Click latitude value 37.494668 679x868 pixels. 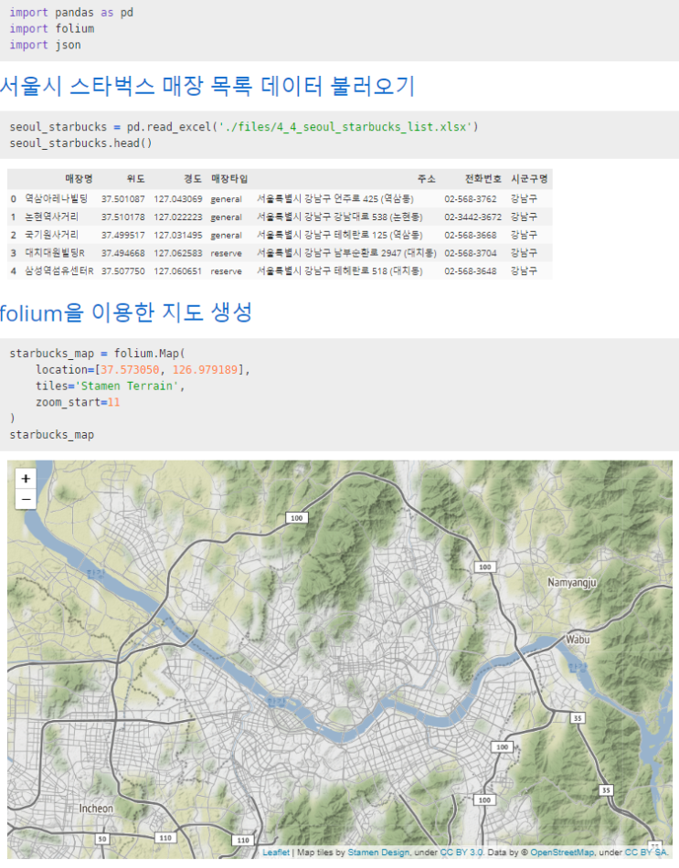point(123,253)
